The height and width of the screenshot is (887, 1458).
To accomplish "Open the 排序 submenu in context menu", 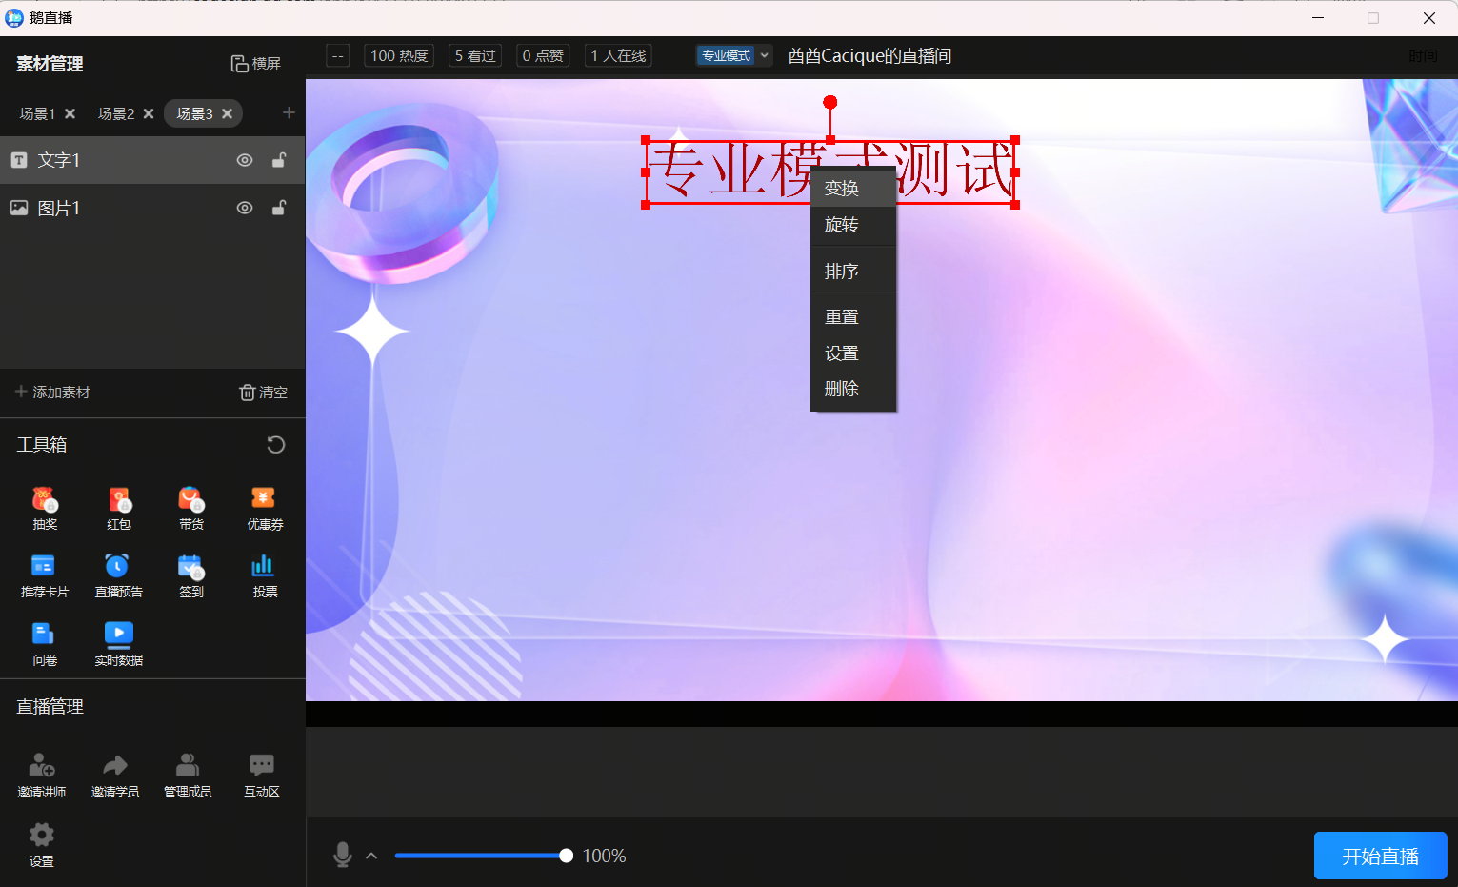I will click(841, 271).
